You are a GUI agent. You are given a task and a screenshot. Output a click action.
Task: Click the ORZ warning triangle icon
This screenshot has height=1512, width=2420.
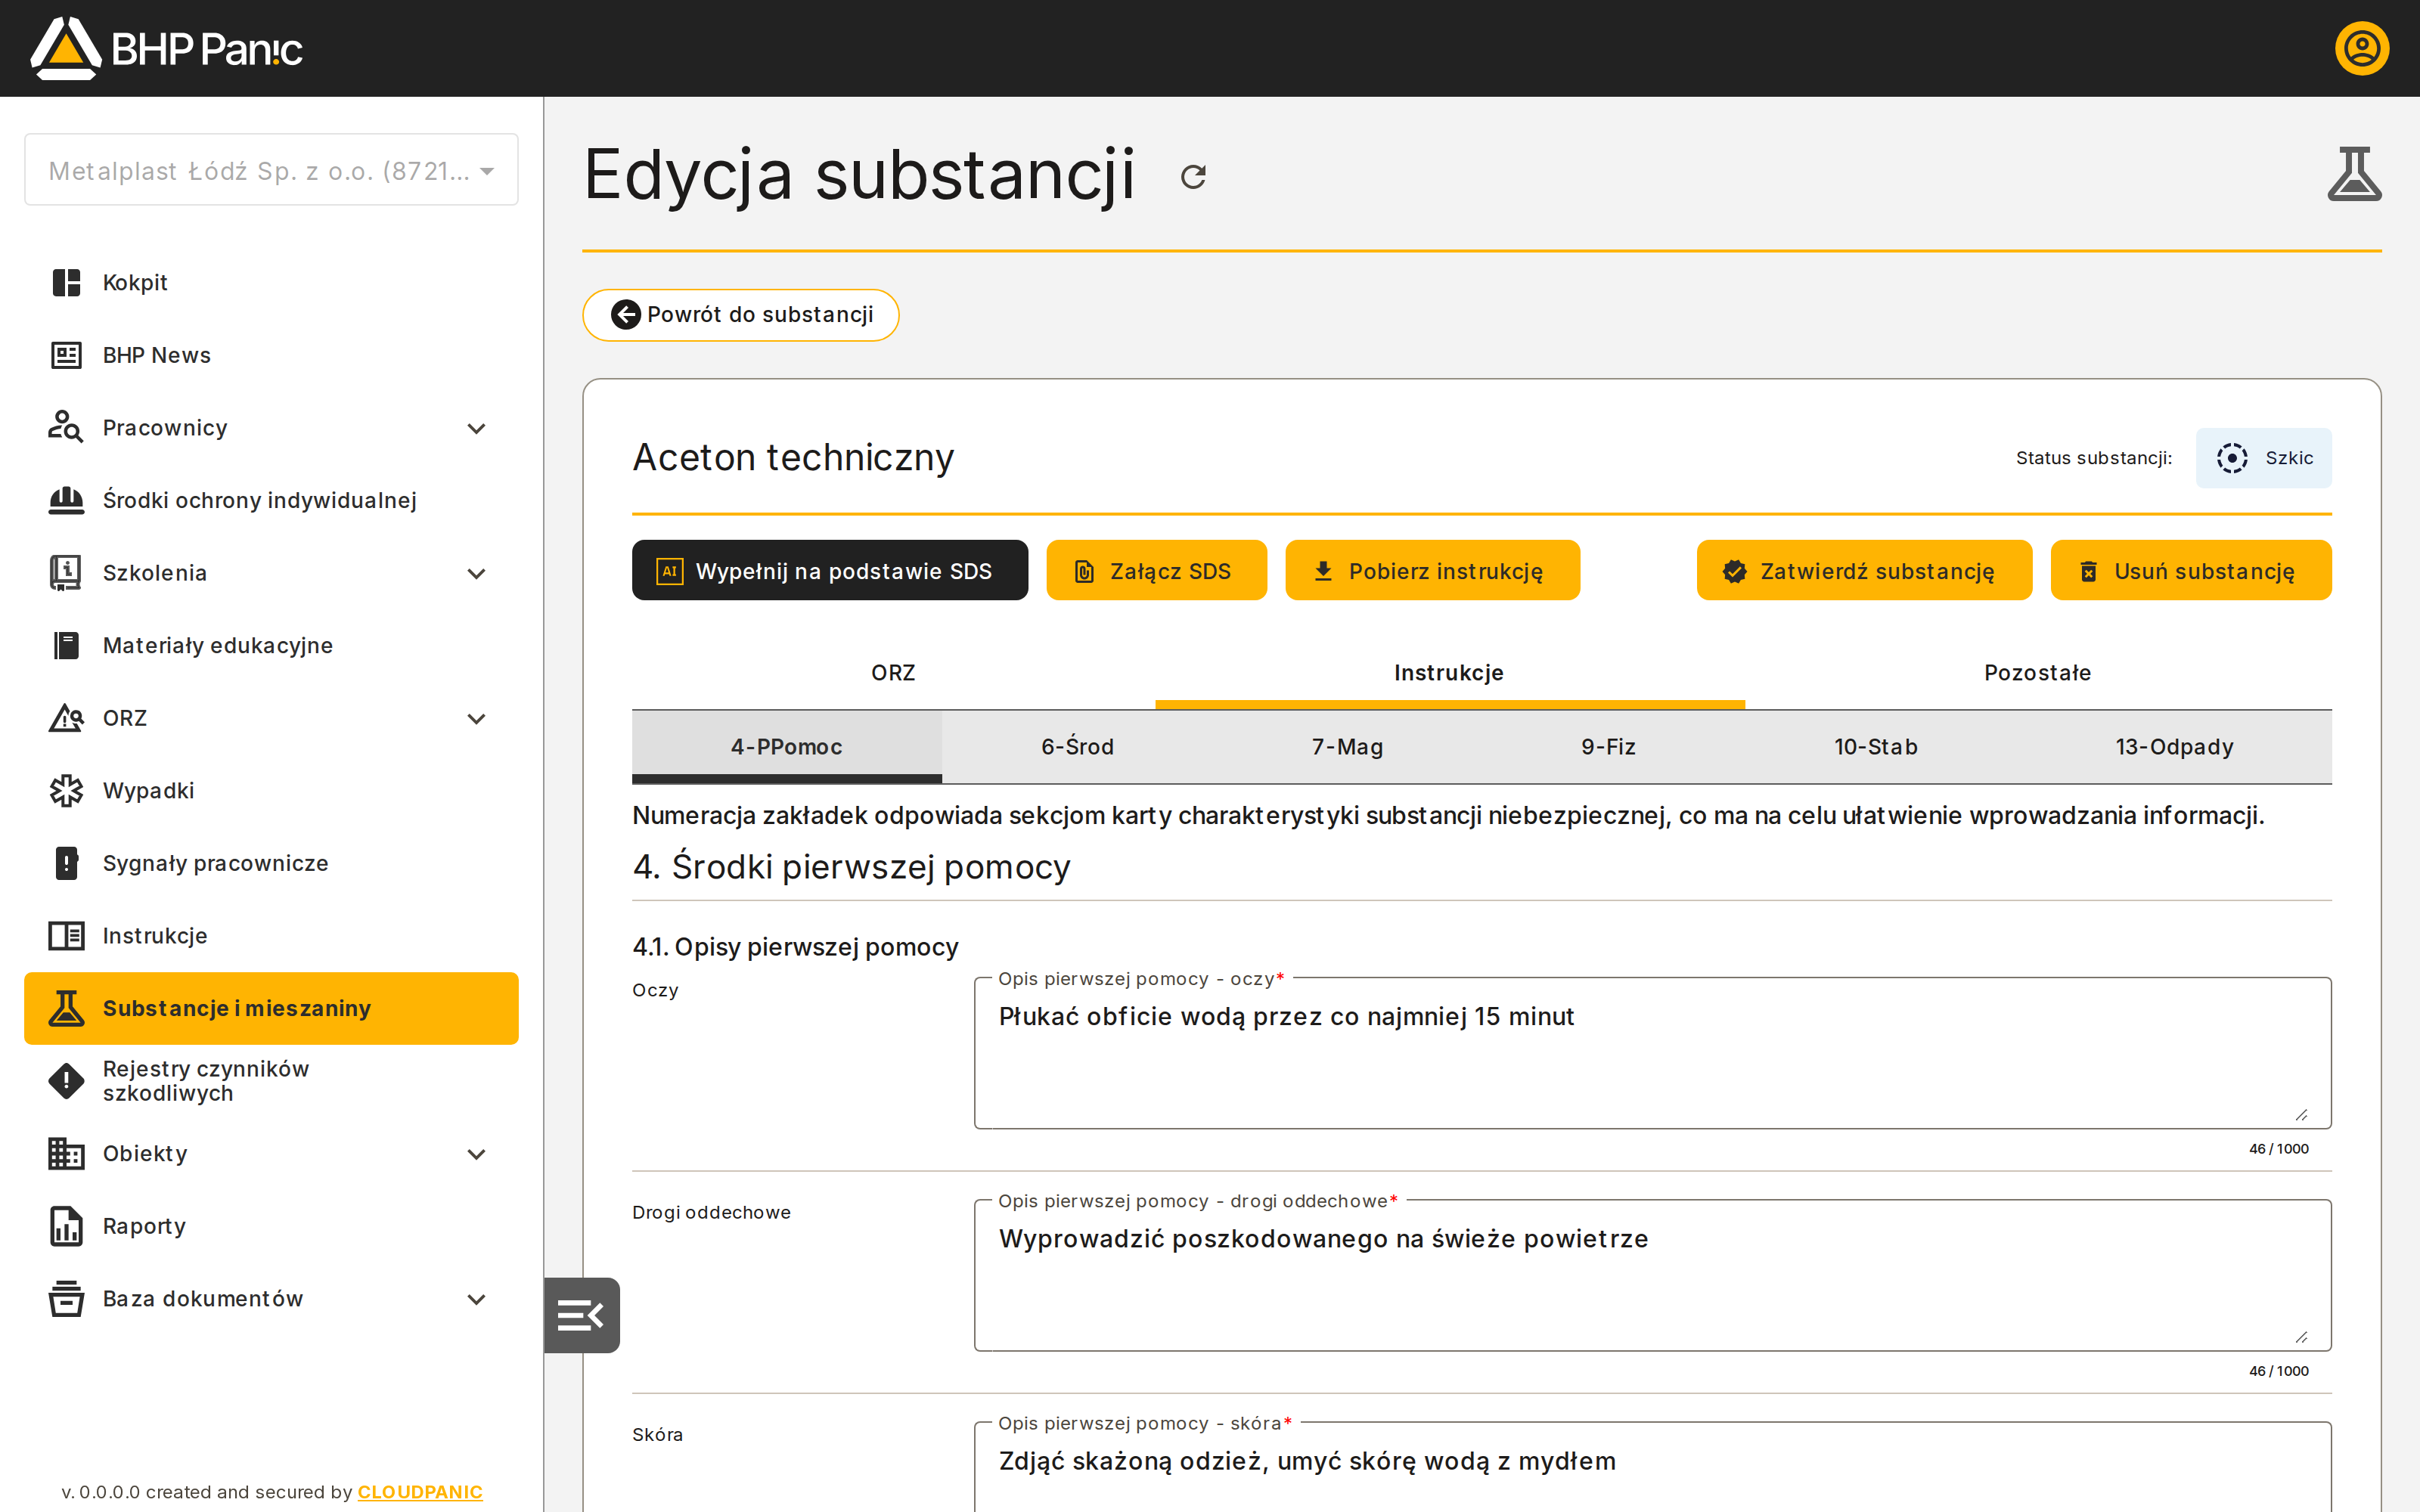66,718
